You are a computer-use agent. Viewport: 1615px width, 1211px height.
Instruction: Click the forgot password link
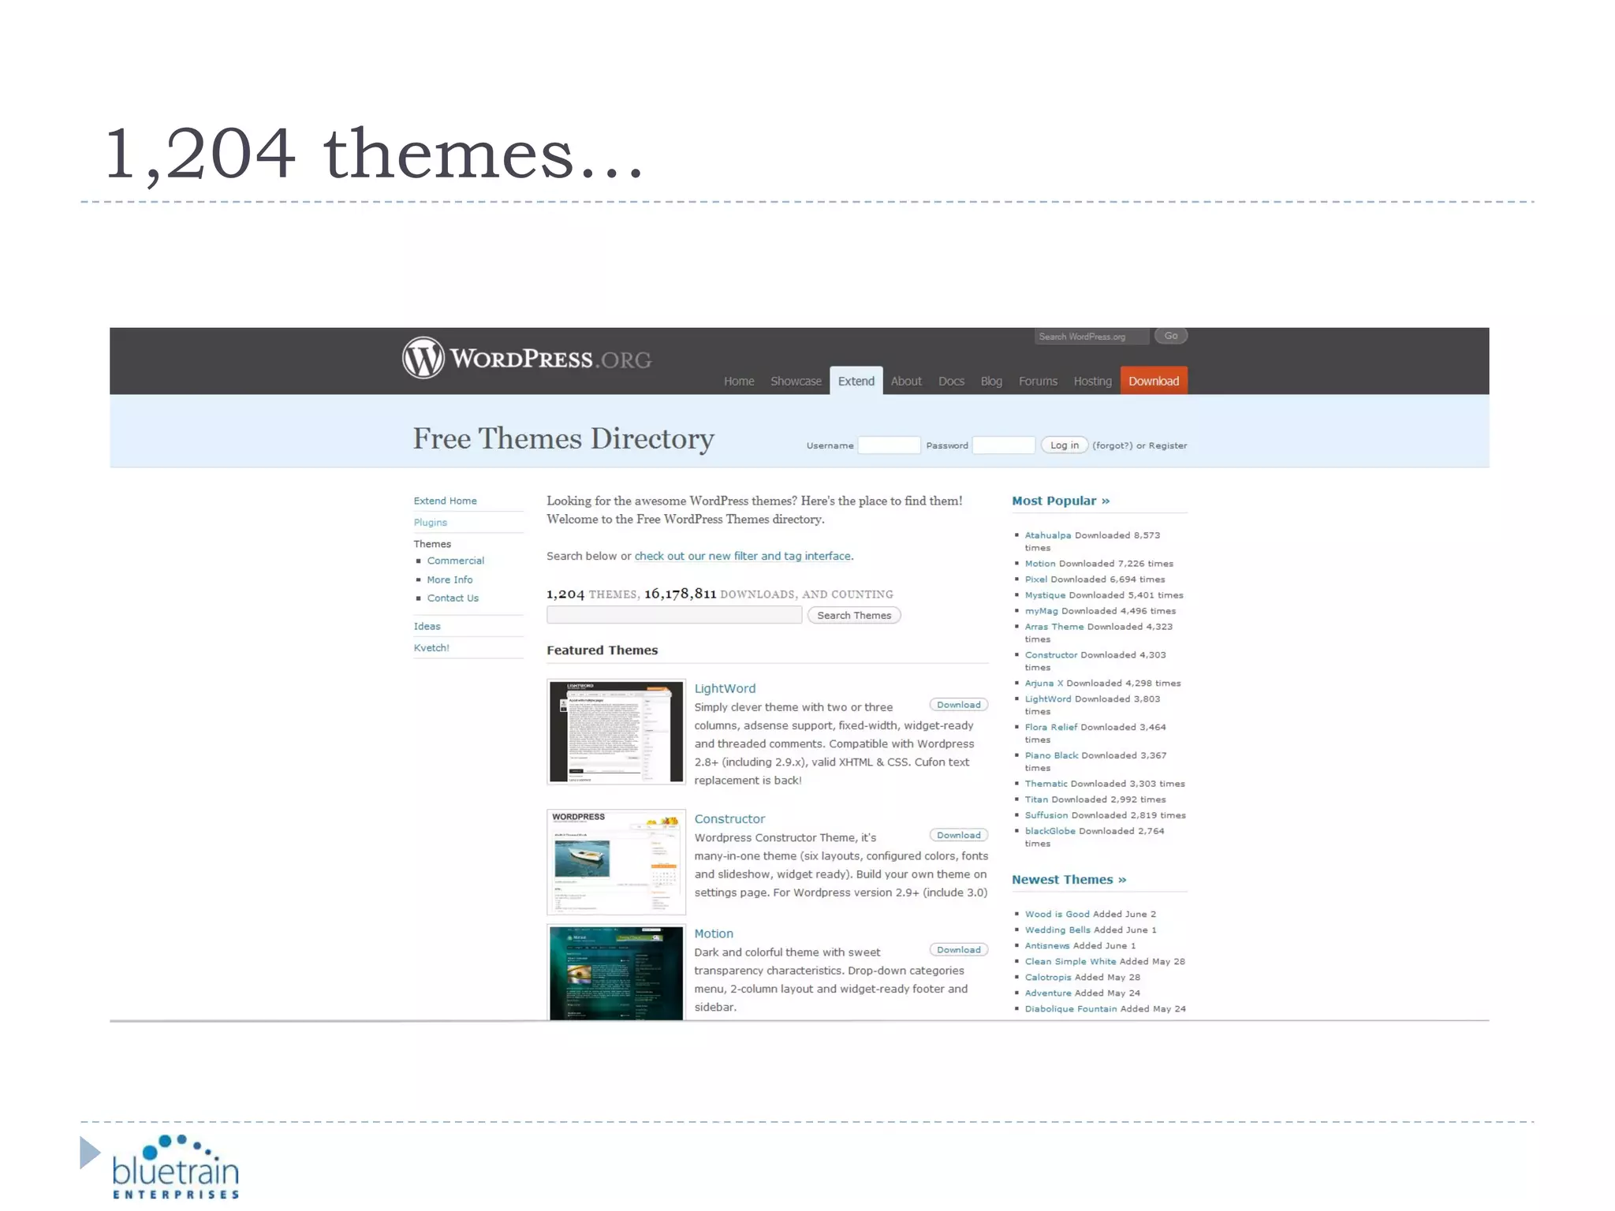[1112, 445]
